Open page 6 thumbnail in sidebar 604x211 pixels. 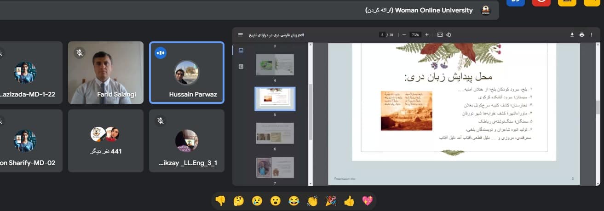pyautogui.click(x=275, y=133)
